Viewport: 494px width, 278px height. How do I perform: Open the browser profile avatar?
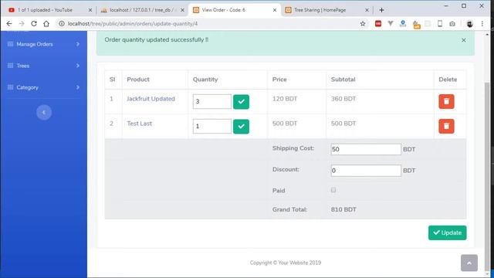pos(469,24)
